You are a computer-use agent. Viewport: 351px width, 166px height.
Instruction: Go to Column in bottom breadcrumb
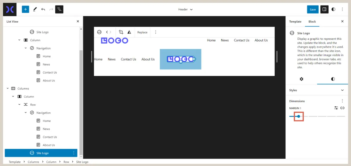pos(51,162)
